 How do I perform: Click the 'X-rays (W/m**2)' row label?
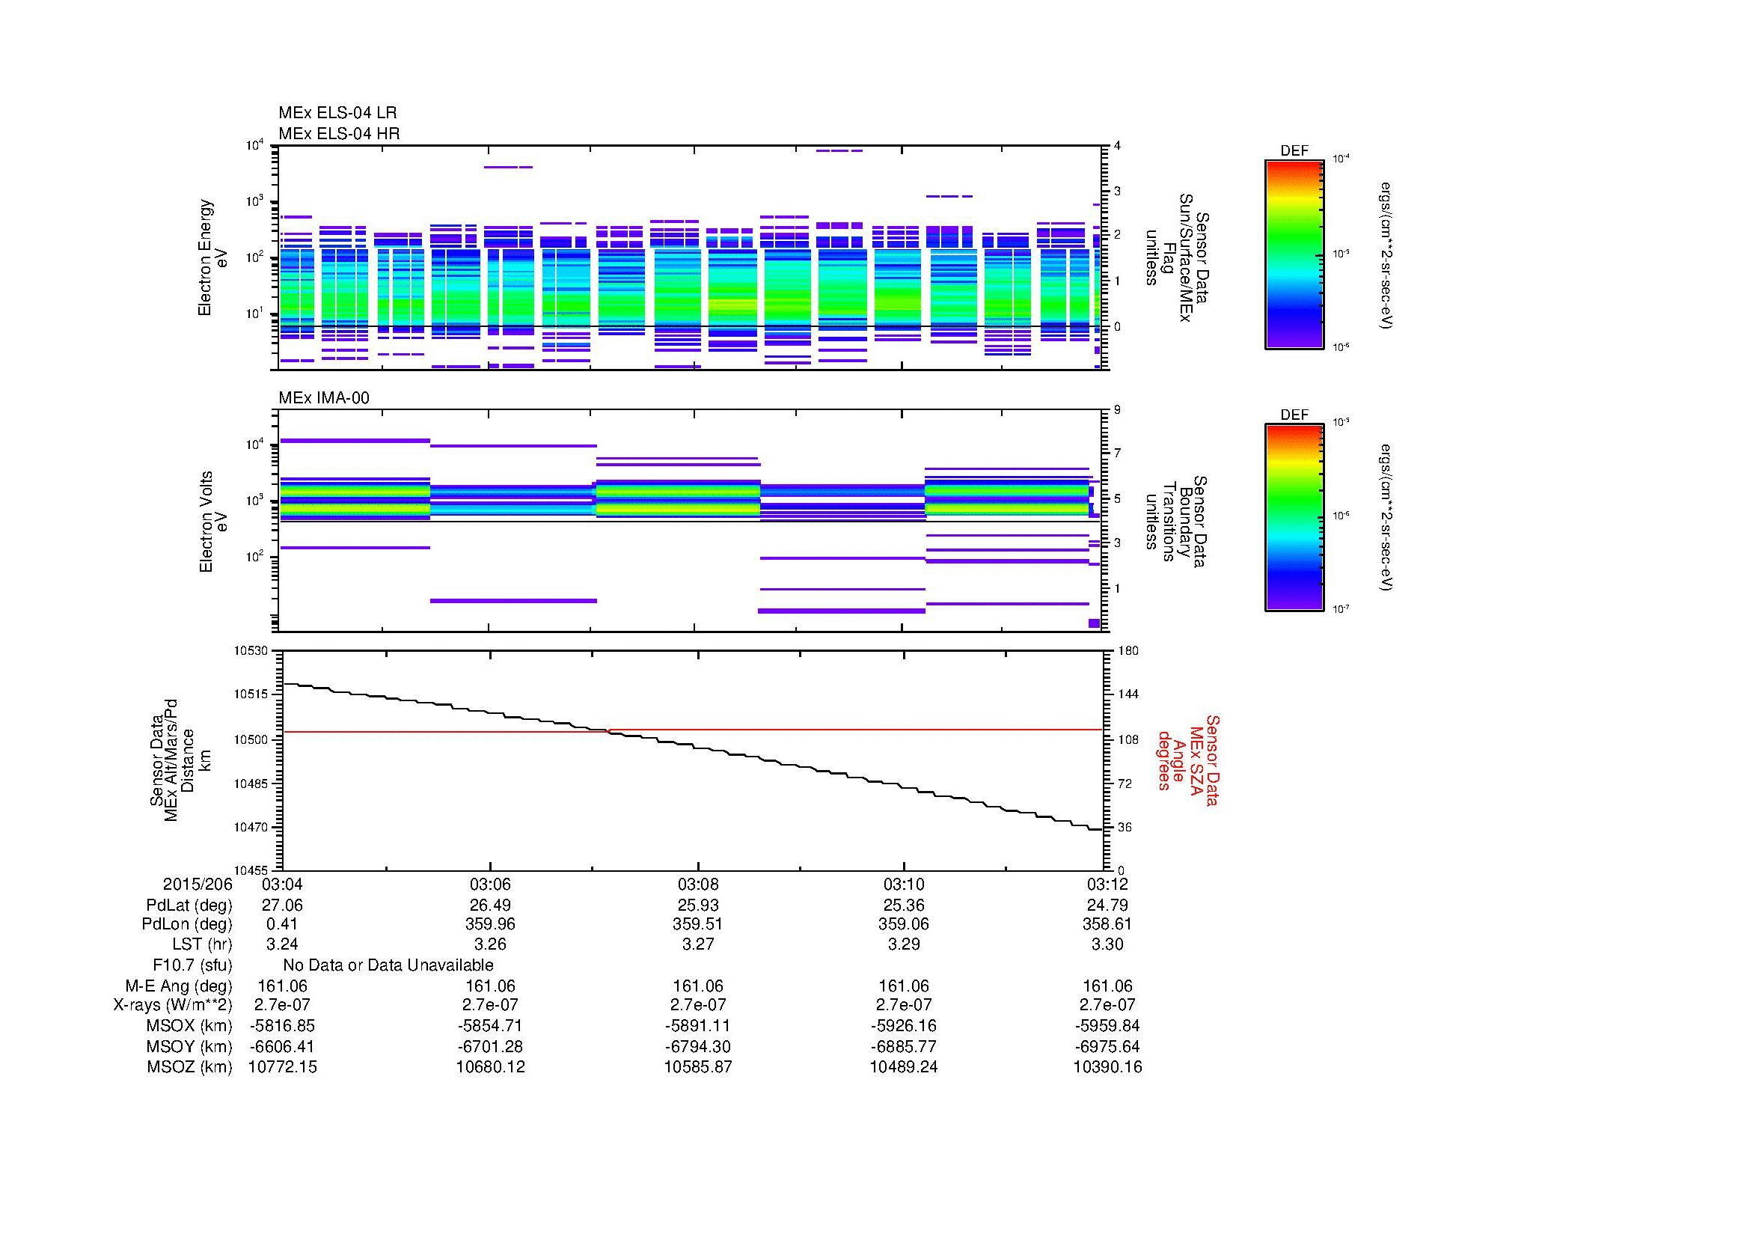coord(173,1005)
